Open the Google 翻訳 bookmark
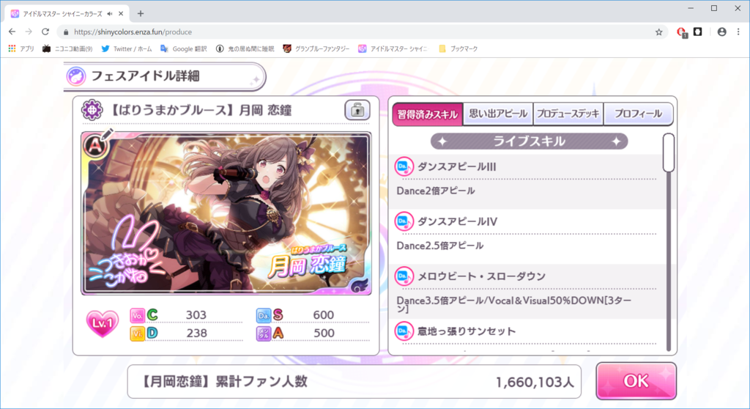This screenshot has width=750, height=409. pos(184,49)
